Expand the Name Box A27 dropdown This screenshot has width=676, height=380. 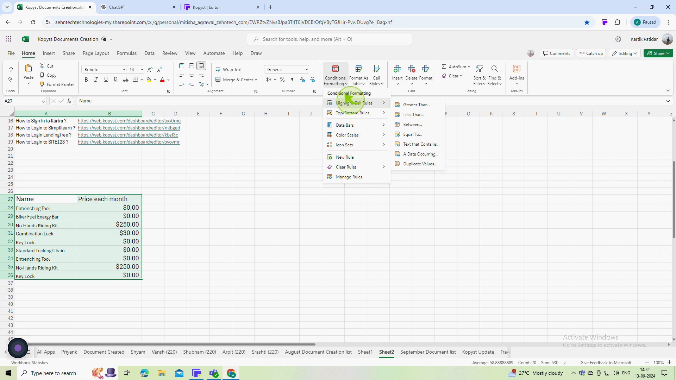coord(43,101)
